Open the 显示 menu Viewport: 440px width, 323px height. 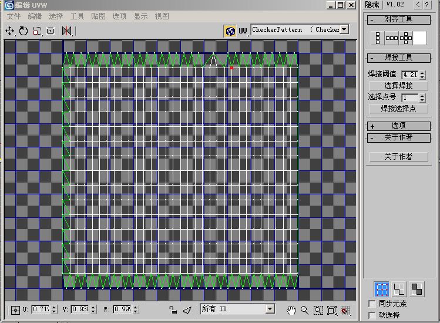coord(140,16)
